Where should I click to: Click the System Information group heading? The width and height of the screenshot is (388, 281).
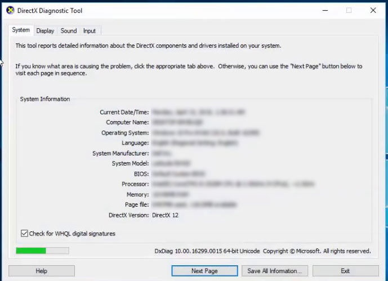(x=45, y=99)
